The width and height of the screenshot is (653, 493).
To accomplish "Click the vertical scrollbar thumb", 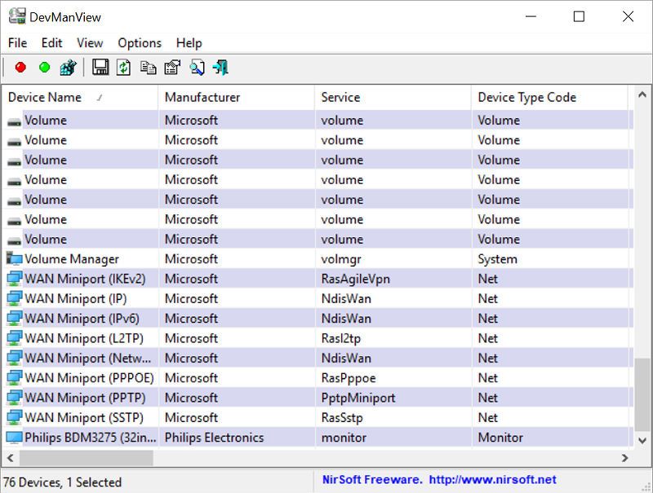I will (x=642, y=395).
